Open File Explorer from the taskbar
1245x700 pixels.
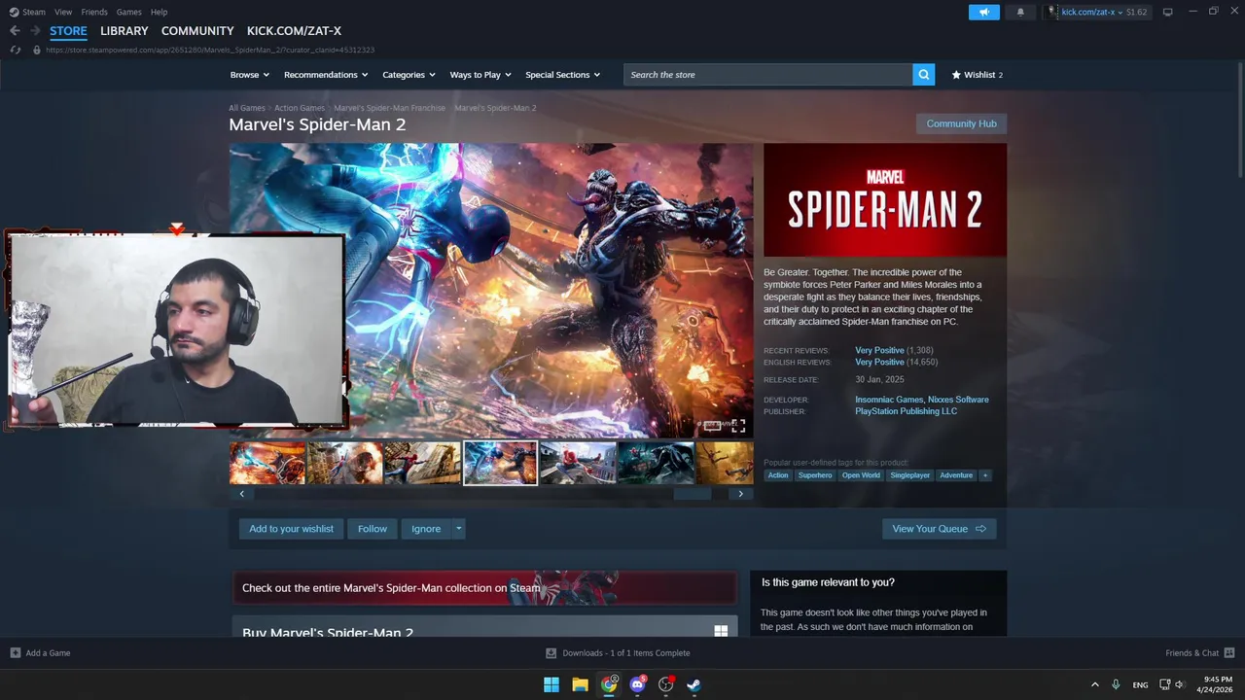point(580,684)
